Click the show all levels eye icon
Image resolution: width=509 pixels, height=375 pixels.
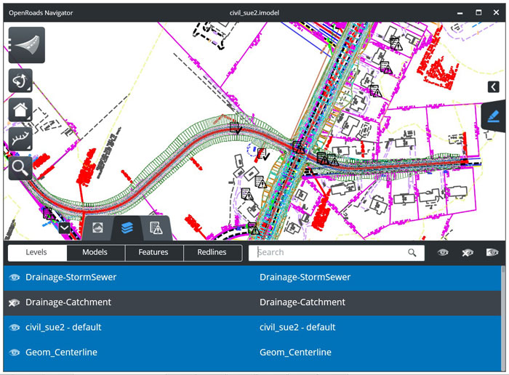coord(443,252)
